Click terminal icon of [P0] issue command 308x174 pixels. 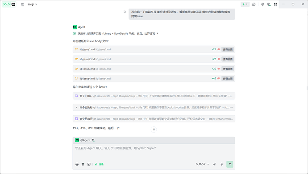tap(76, 96)
